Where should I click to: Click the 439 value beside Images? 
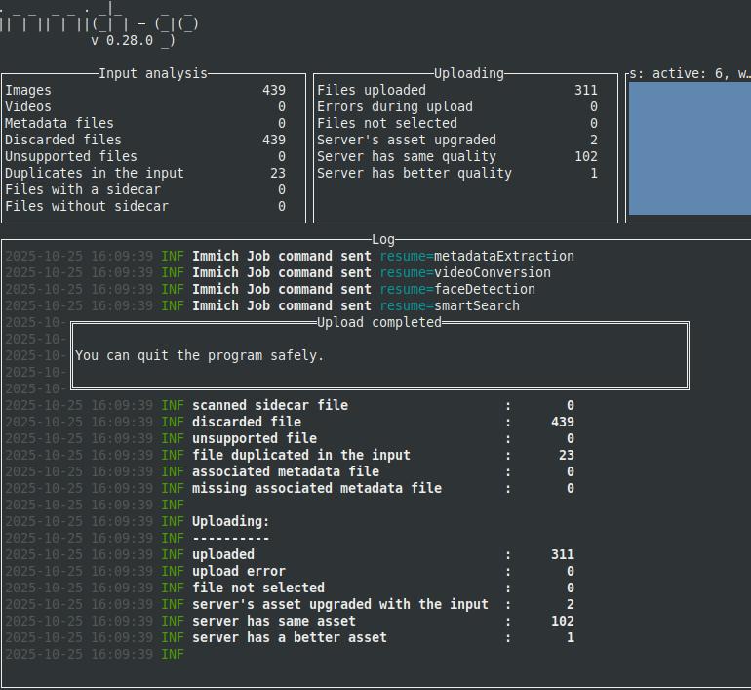(274, 90)
